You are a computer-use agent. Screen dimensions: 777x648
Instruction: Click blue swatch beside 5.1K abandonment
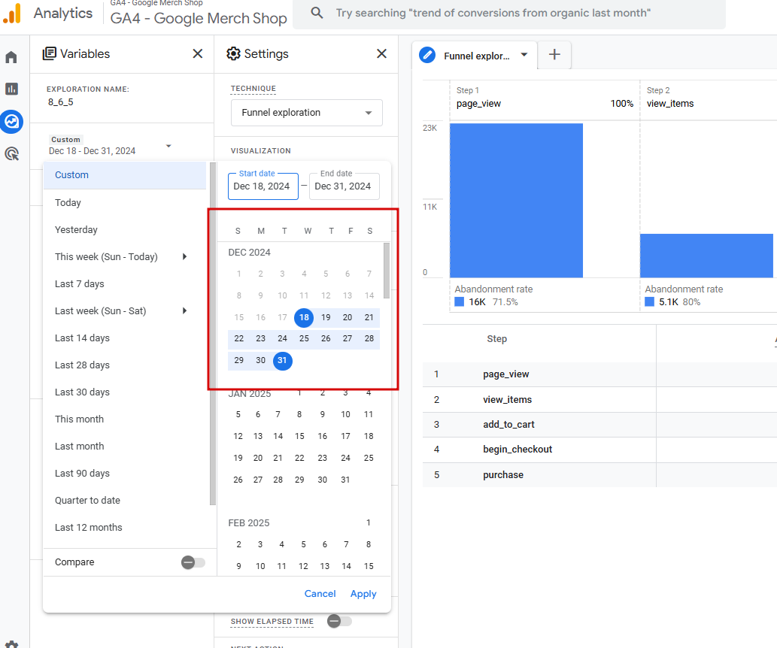tap(650, 301)
